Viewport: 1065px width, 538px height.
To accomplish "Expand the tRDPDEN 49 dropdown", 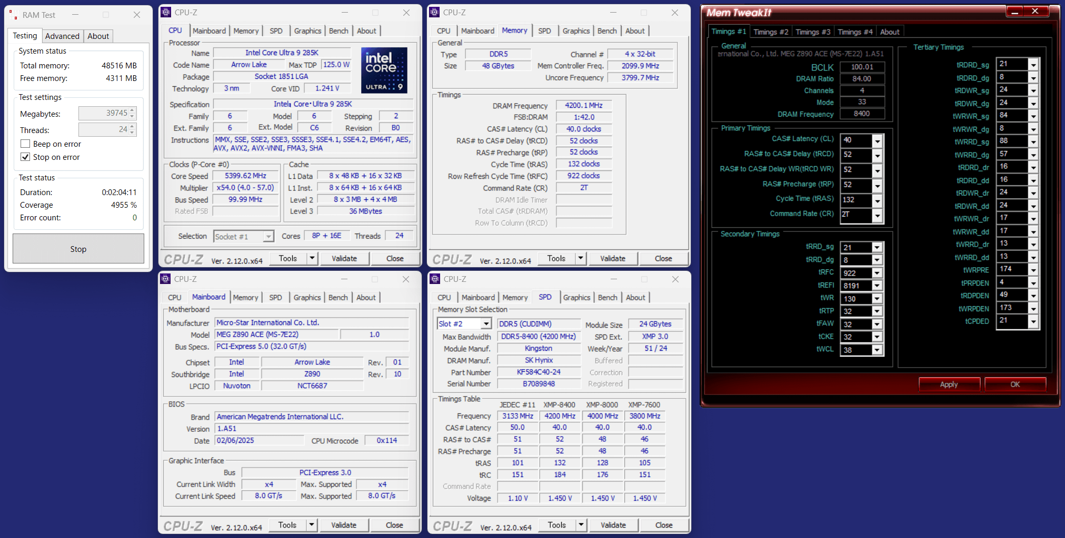I will (1033, 296).
